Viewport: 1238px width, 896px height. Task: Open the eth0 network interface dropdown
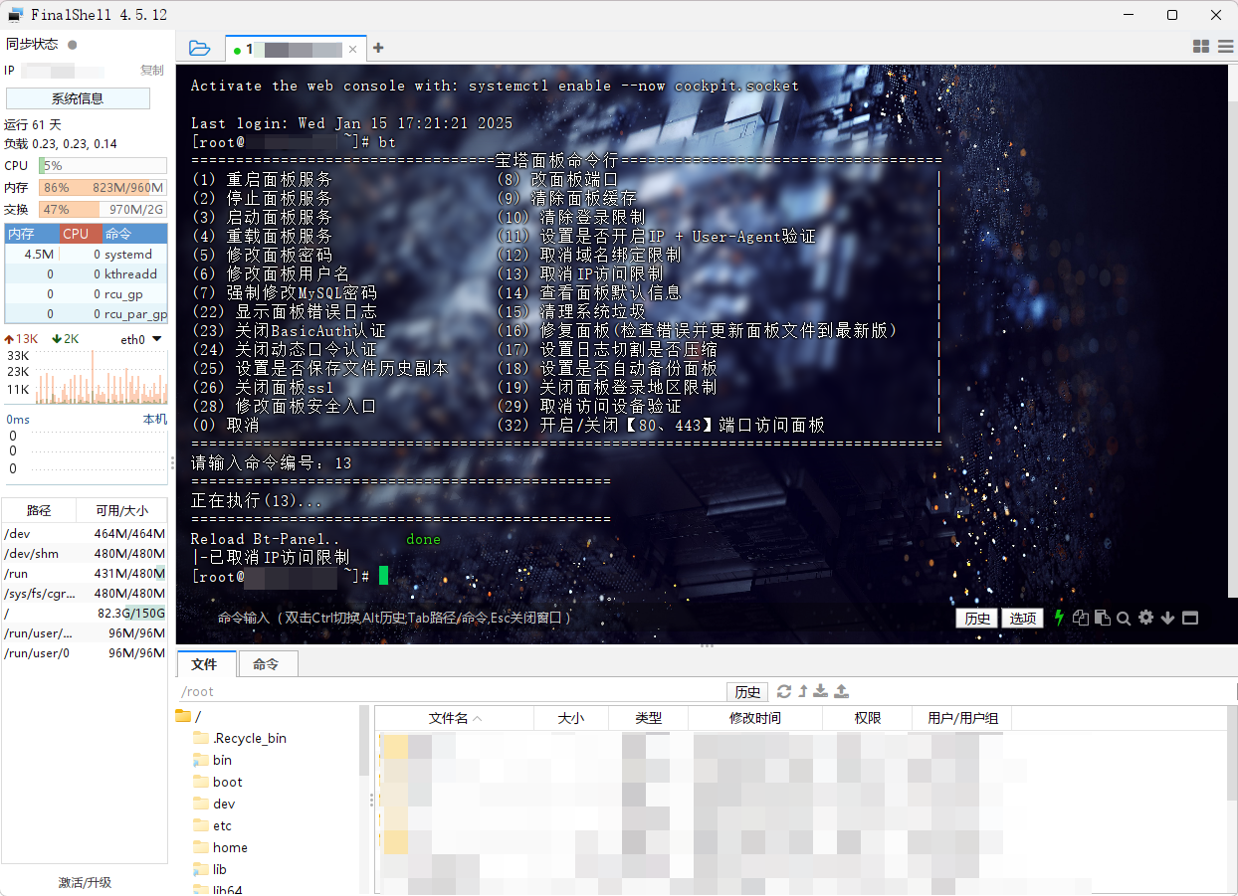pos(142,339)
